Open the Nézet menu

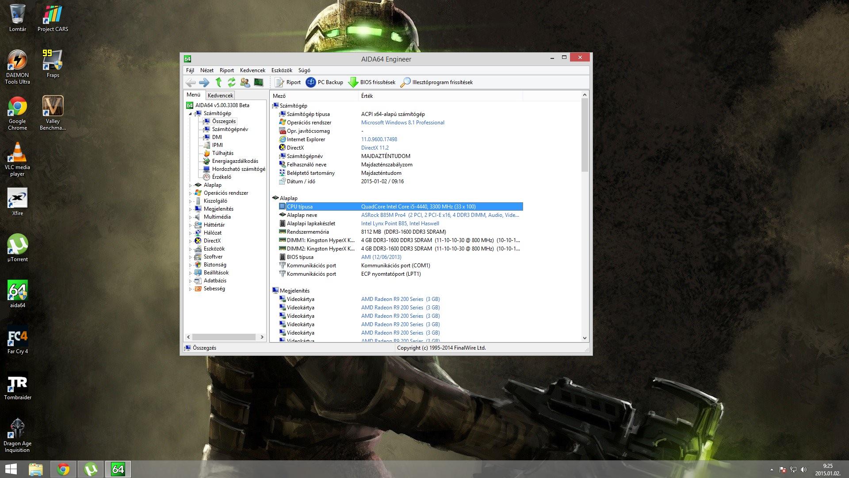[207, 70]
